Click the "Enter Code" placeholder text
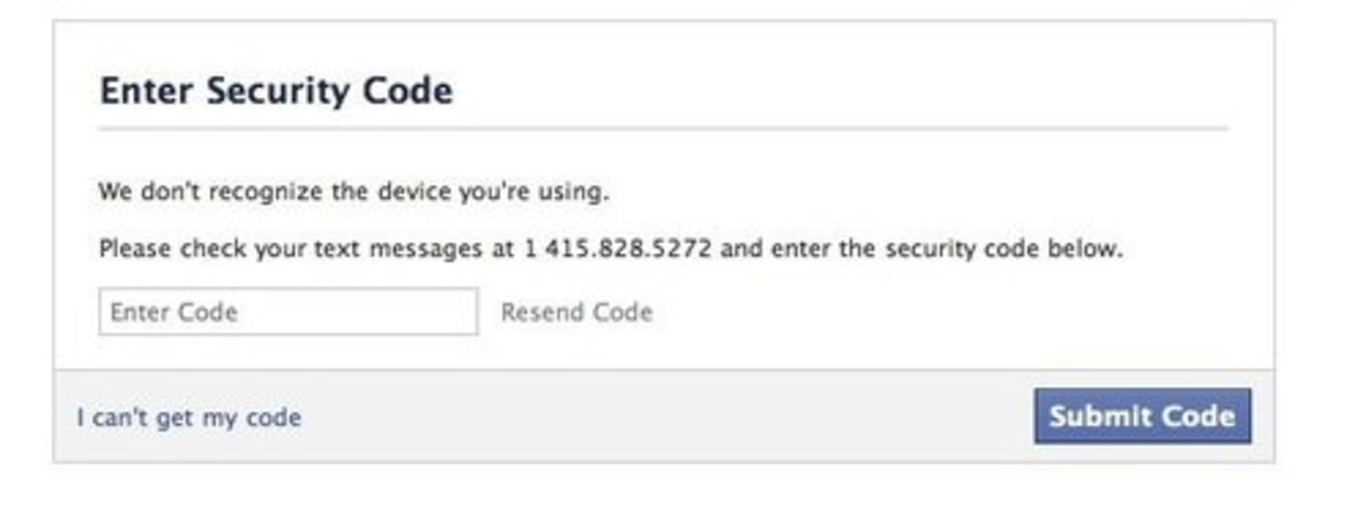The image size is (1366, 516). tap(174, 312)
